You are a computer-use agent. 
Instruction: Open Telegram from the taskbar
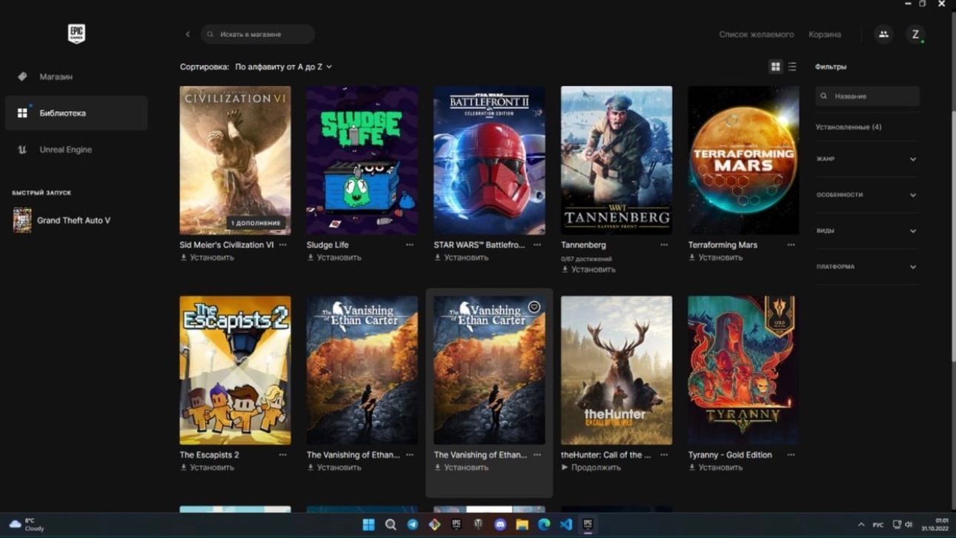click(x=413, y=525)
